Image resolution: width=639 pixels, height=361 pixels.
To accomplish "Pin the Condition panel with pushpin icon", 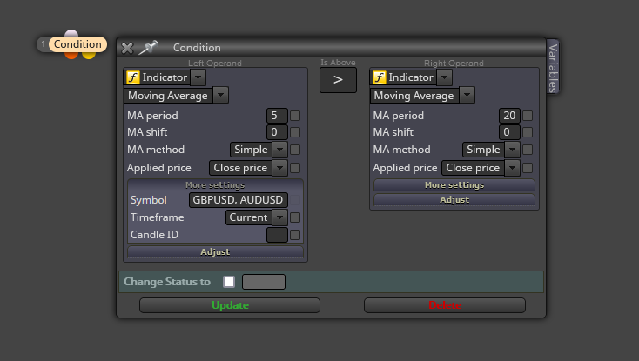I will click(148, 47).
